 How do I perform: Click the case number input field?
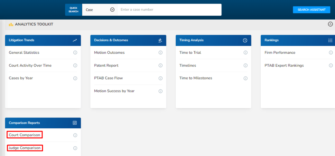[x=170, y=9]
